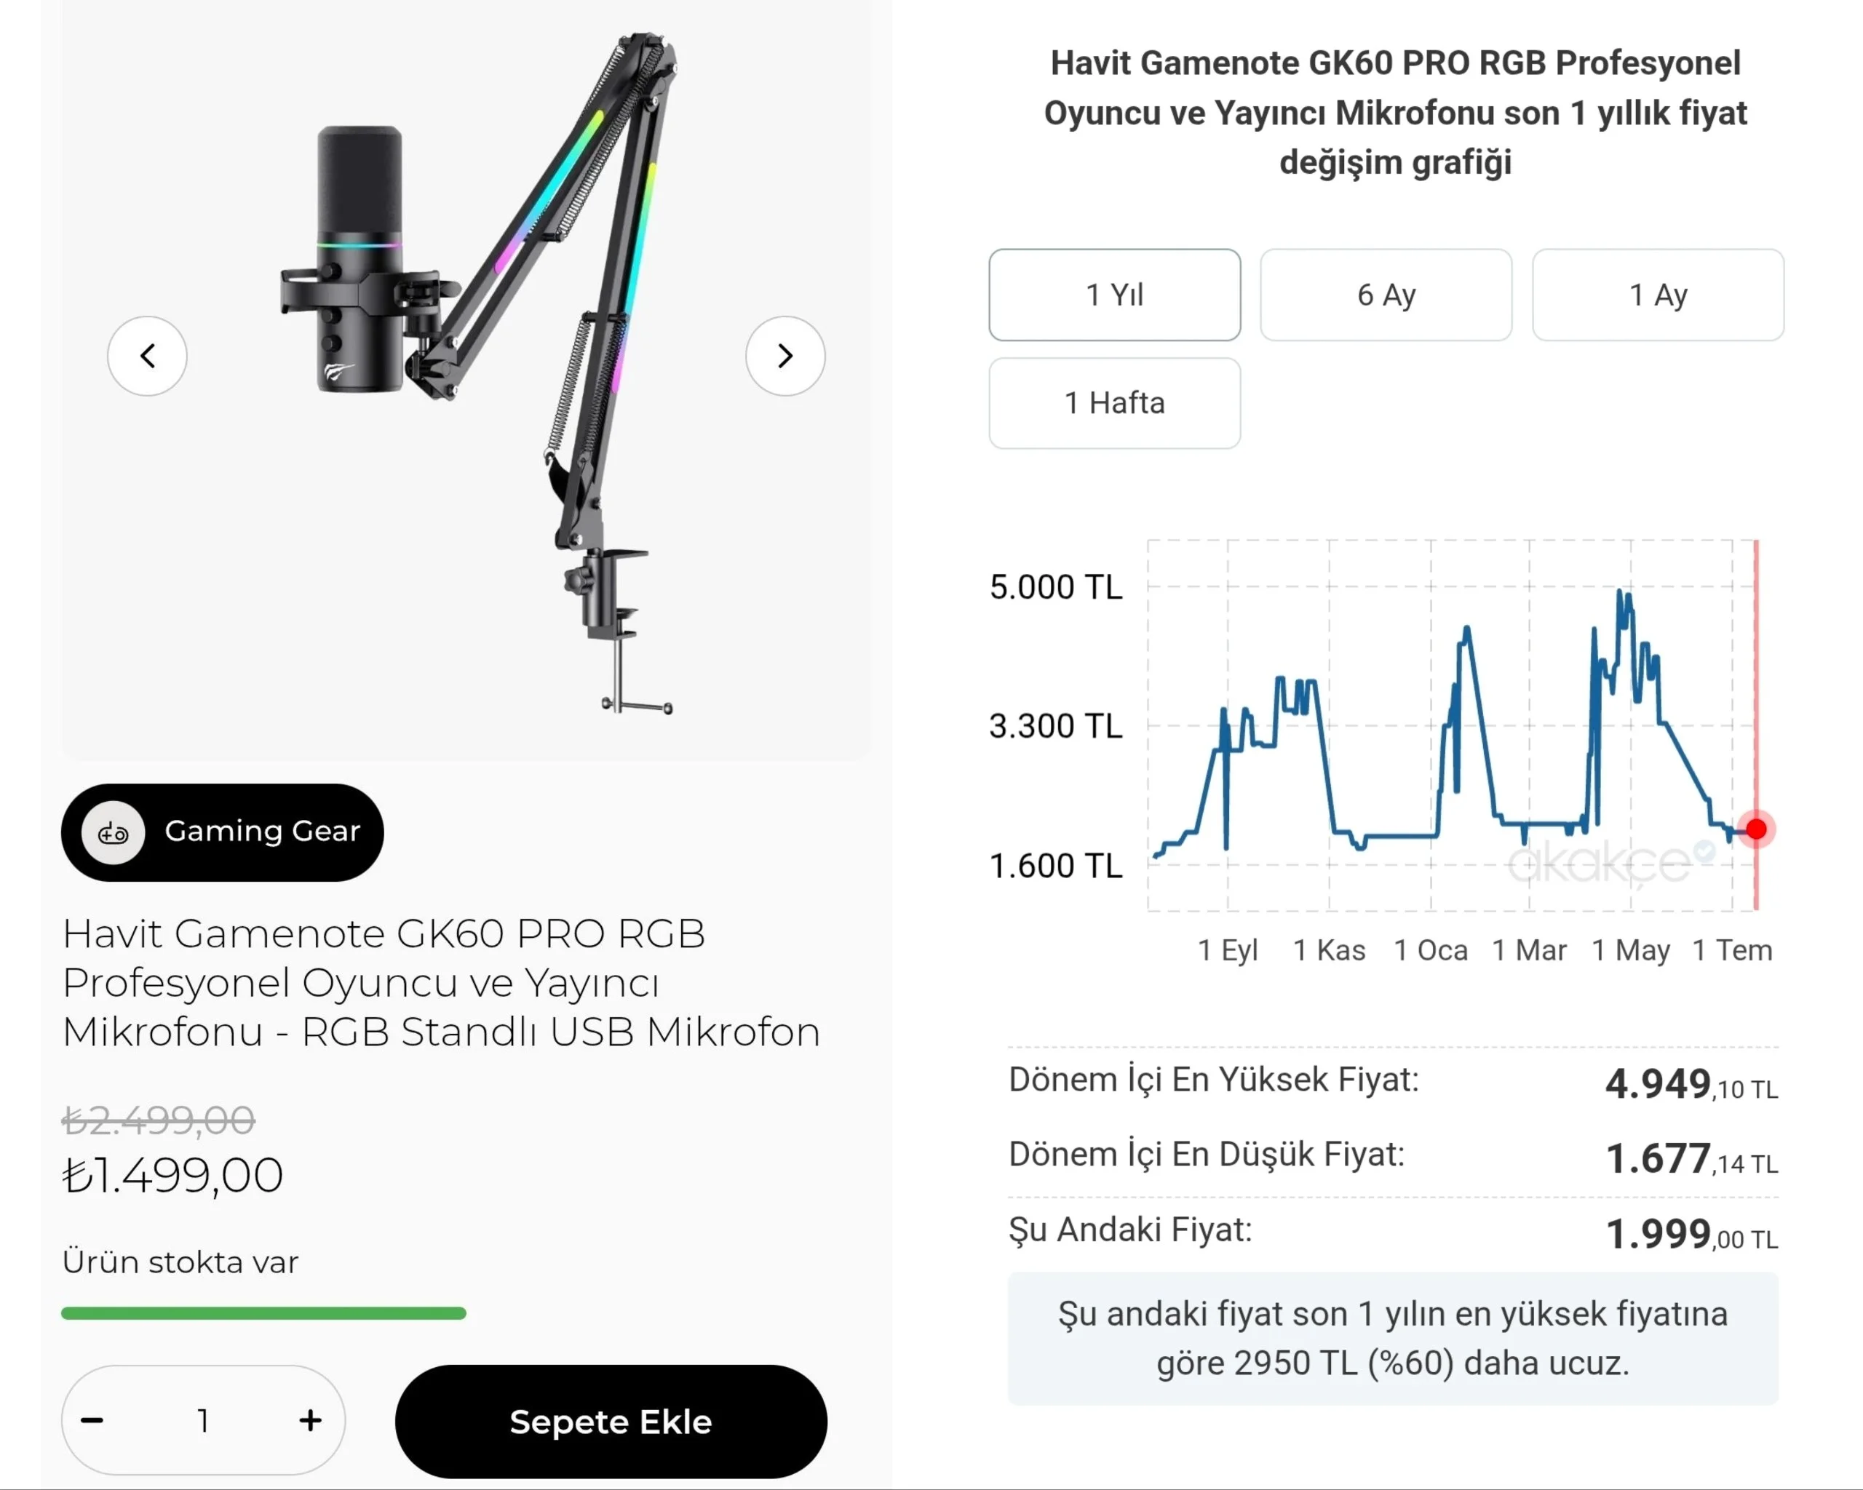
Task: Show the next product image
Action: 784,356
